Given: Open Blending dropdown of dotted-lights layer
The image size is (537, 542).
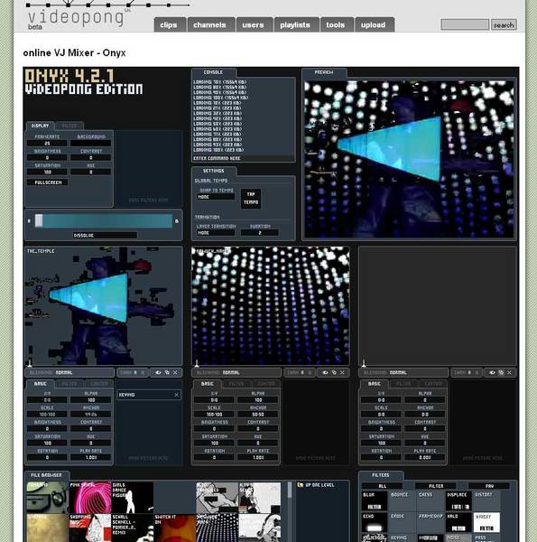Looking at the screenshot, I should click(x=236, y=372).
